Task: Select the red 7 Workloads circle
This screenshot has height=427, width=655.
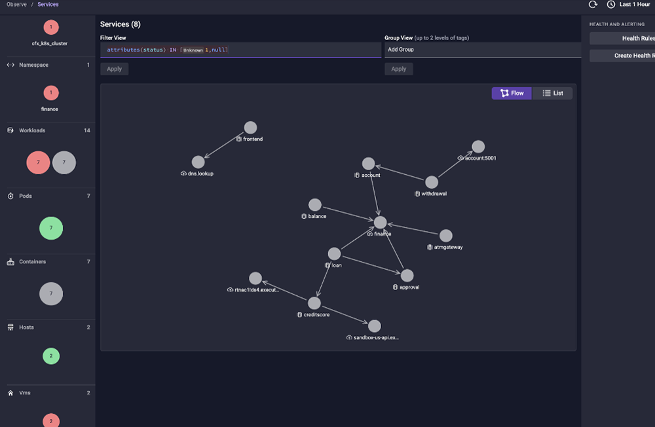Action: 38,162
